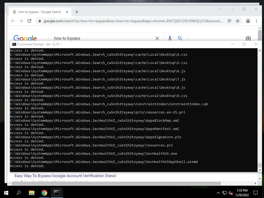View site info lock icon

click(x=39, y=21)
